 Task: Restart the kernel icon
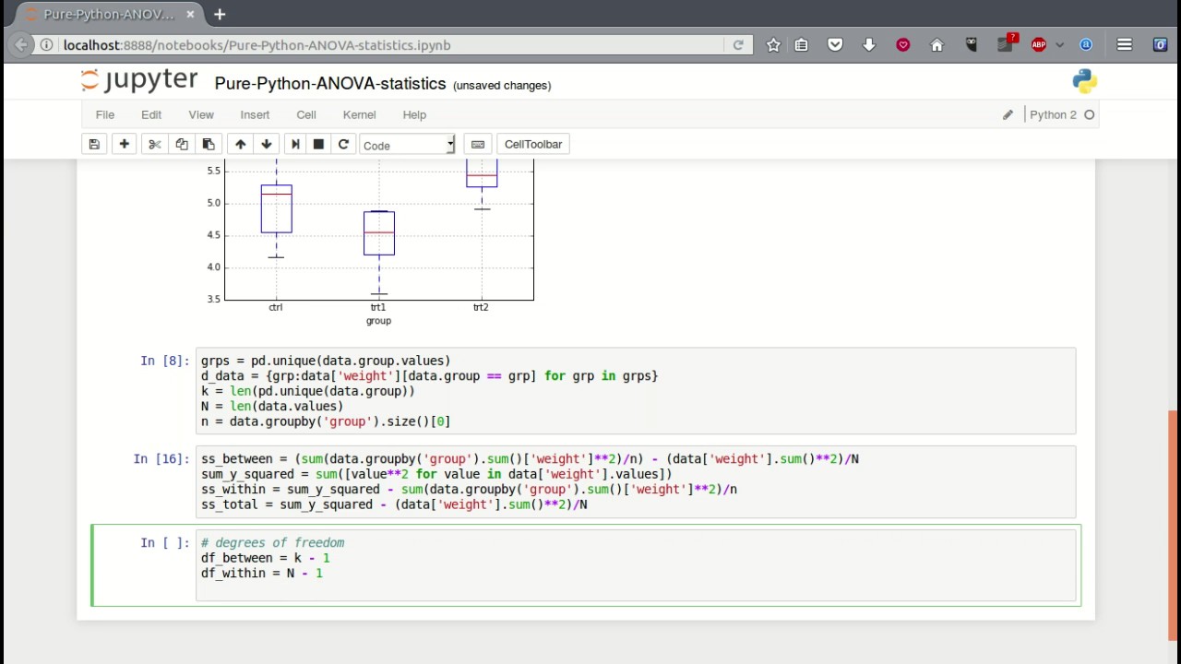(343, 144)
